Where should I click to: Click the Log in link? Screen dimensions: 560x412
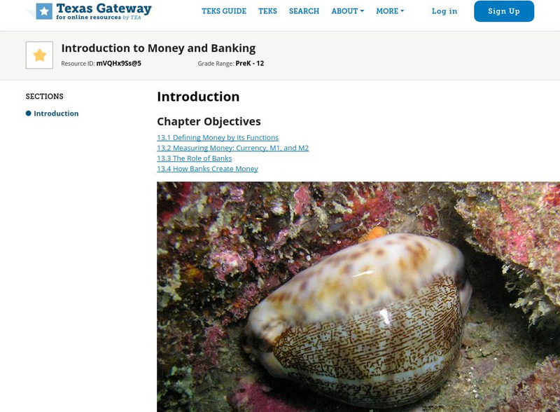[x=444, y=11]
